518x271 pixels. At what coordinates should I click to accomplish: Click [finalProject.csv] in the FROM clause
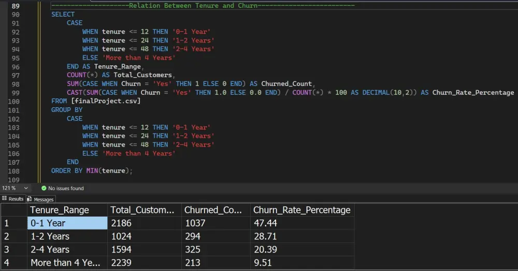coord(106,101)
